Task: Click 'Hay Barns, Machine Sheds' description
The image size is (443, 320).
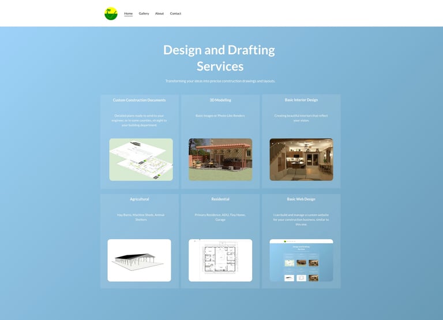Action: coord(141,217)
